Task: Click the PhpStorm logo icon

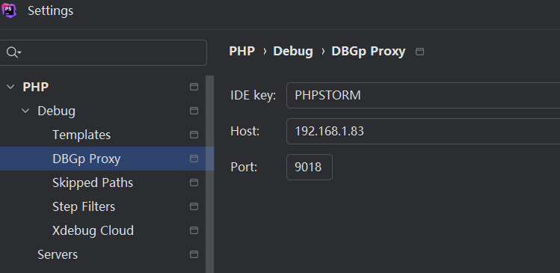Action: click(8, 10)
